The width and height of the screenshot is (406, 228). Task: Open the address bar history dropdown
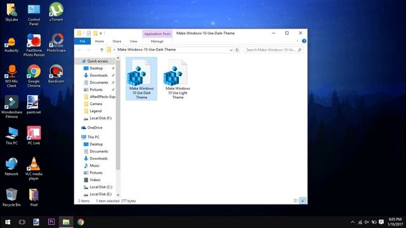(x=231, y=49)
